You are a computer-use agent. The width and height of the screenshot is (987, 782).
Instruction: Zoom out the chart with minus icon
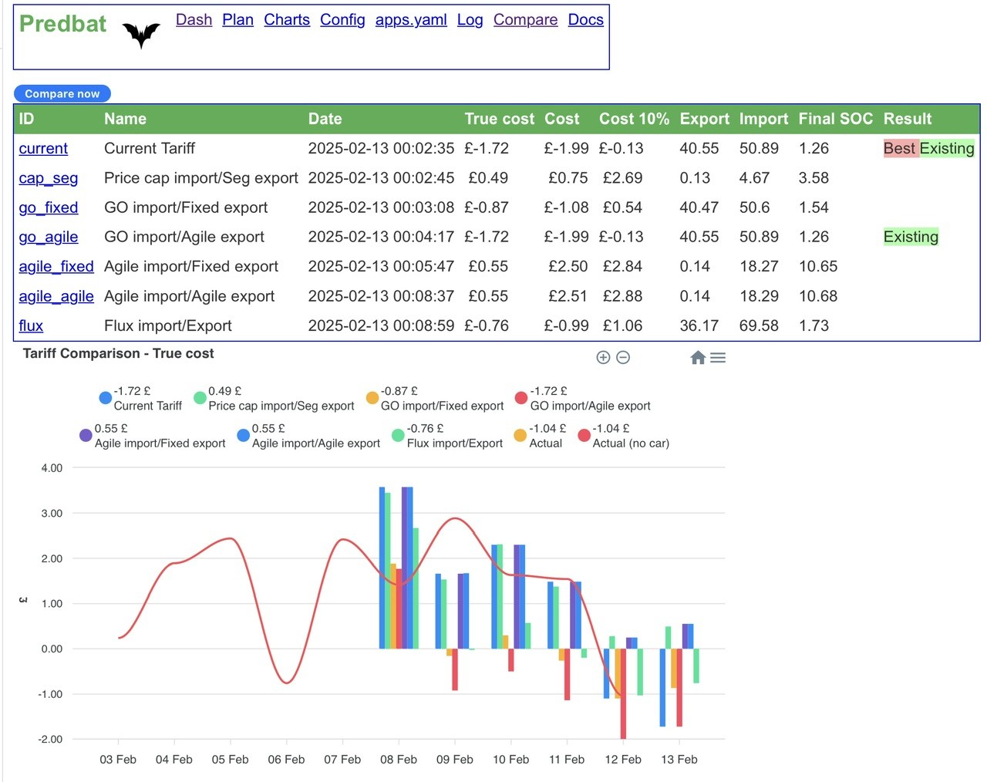pos(623,357)
